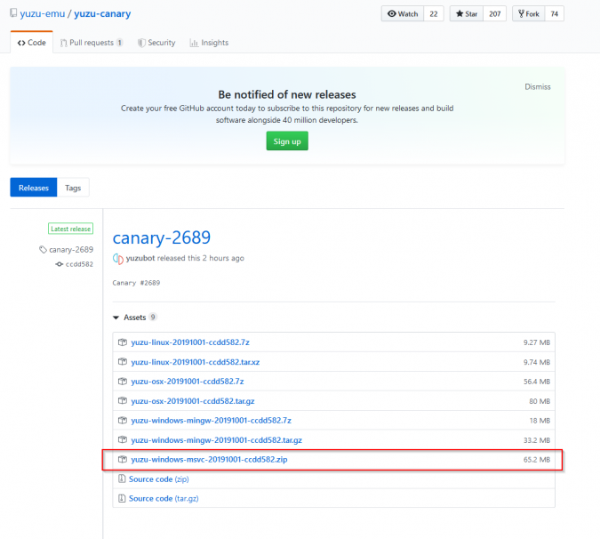Screen dimensions: 600x539
Task: Click the package icon for windows-msvc zip asset
Action: (123, 459)
